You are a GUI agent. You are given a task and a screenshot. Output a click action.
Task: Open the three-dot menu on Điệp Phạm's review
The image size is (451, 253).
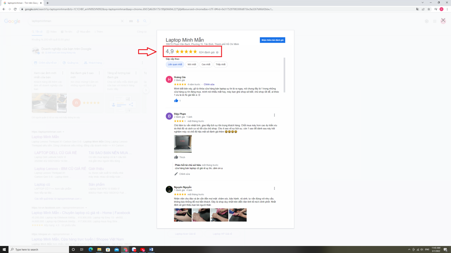pos(274,115)
